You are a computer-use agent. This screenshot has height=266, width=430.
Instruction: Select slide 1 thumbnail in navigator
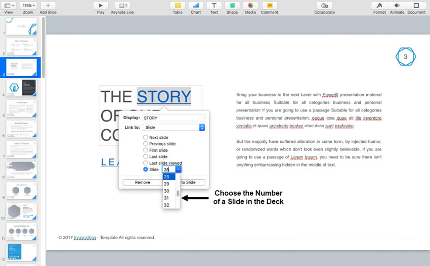pyautogui.click(x=21, y=26)
